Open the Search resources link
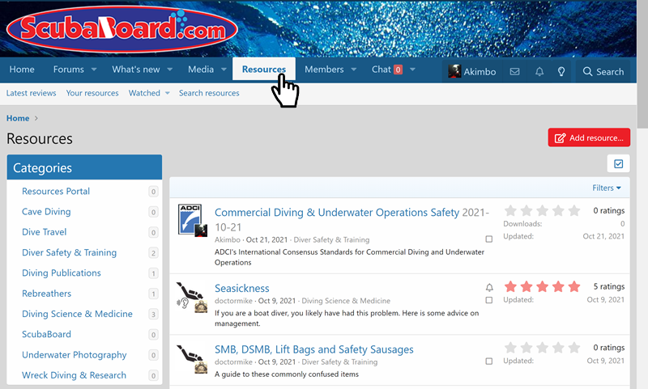Image resolution: width=648 pixels, height=389 pixels. (x=209, y=93)
